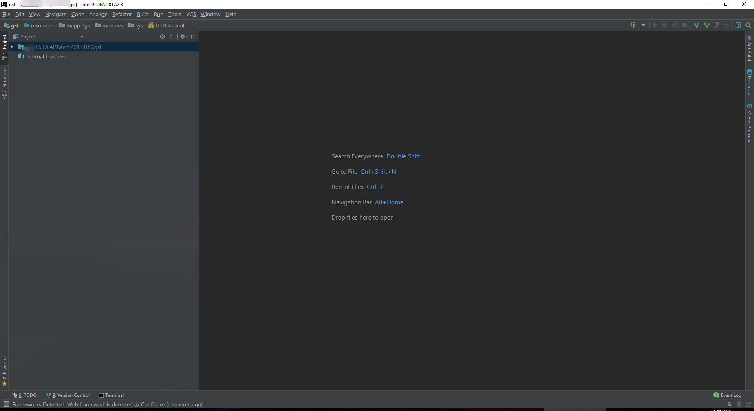The height and width of the screenshot is (411, 754).
Task: Click the Make Project build icon
Action: 633,25
